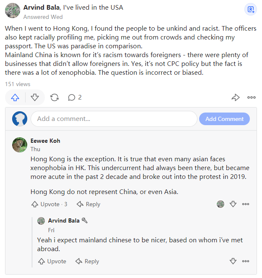Upvote Eewee Koh's comment
262x278 pixels.
(x=46, y=204)
